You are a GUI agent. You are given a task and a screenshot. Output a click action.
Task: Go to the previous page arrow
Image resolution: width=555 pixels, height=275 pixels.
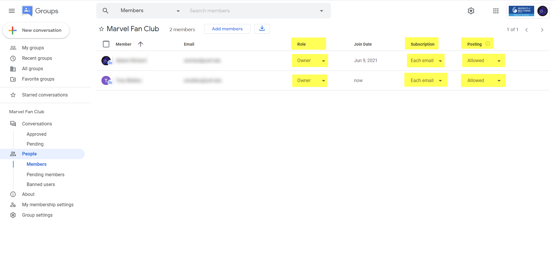tap(527, 30)
